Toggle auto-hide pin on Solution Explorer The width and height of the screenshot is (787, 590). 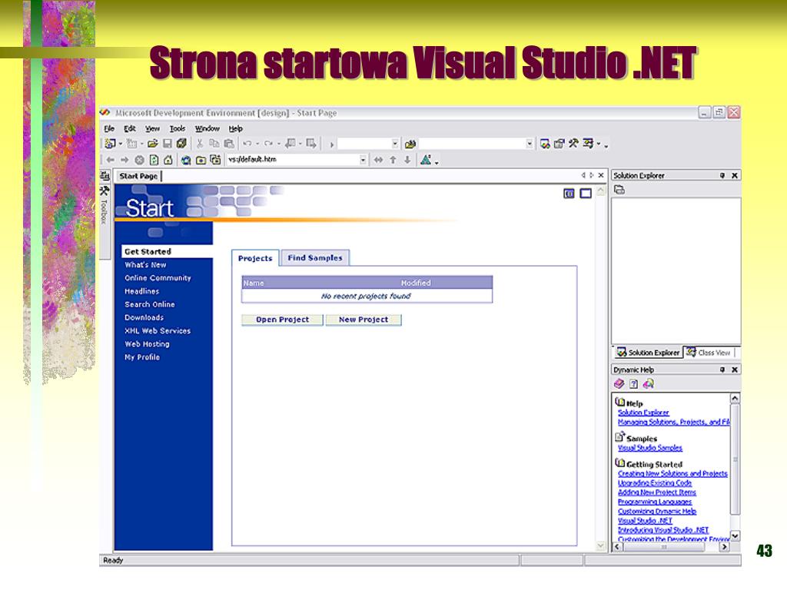coord(722,175)
